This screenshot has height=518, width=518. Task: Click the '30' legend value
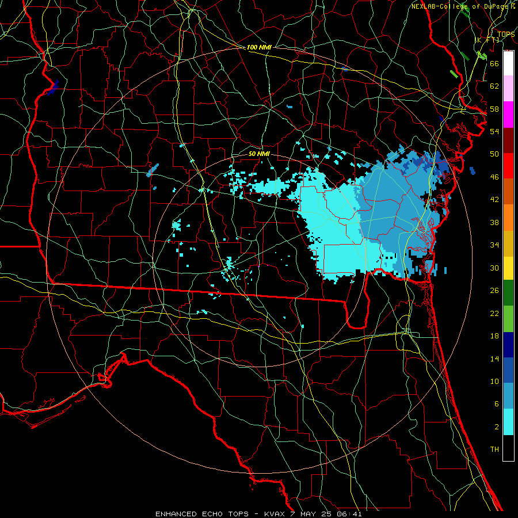point(494,268)
